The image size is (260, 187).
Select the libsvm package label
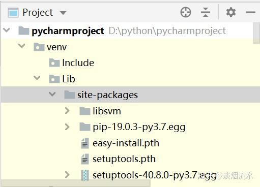pyautogui.click(x=107, y=111)
